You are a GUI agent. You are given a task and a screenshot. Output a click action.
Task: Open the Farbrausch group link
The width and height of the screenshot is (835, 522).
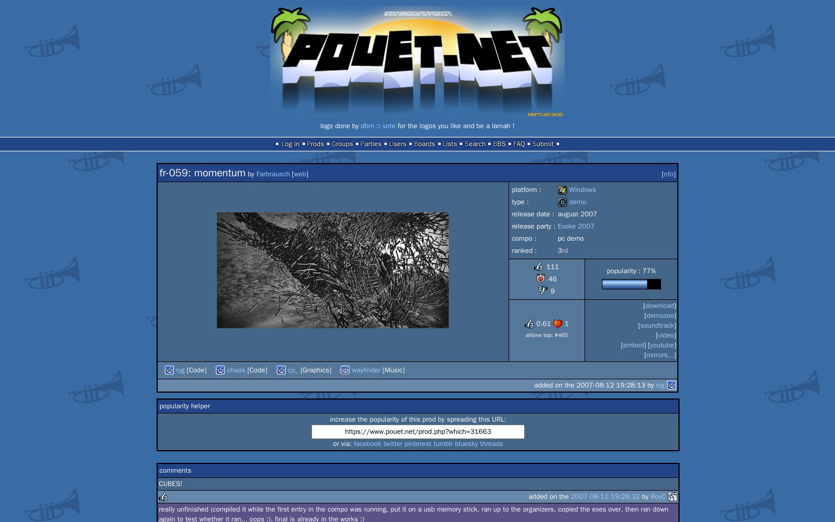click(273, 174)
